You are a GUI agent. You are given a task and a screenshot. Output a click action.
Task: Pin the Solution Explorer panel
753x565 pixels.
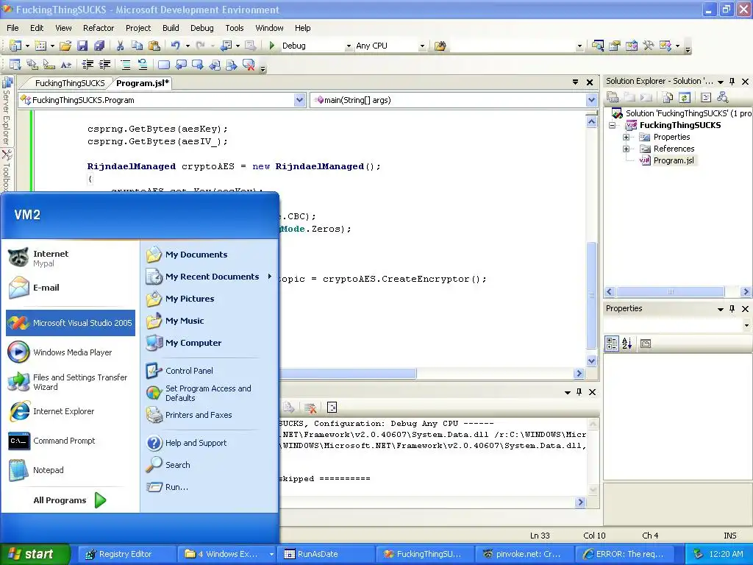[x=732, y=81]
